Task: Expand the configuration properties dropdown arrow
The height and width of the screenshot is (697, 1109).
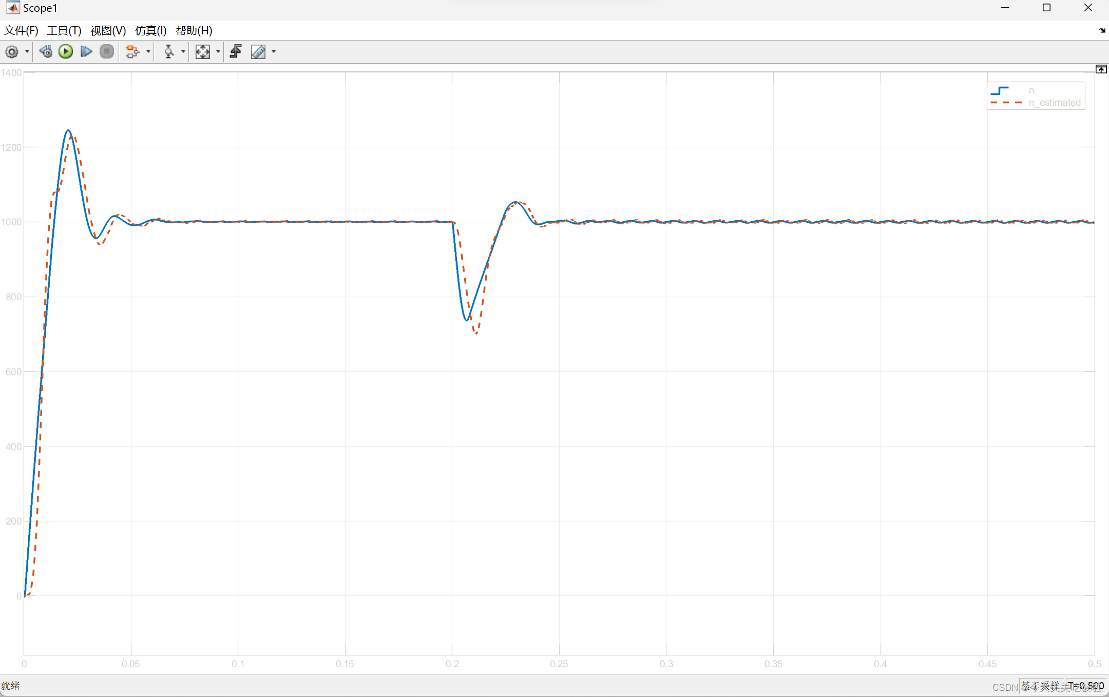Action: pyautogui.click(x=27, y=52)
